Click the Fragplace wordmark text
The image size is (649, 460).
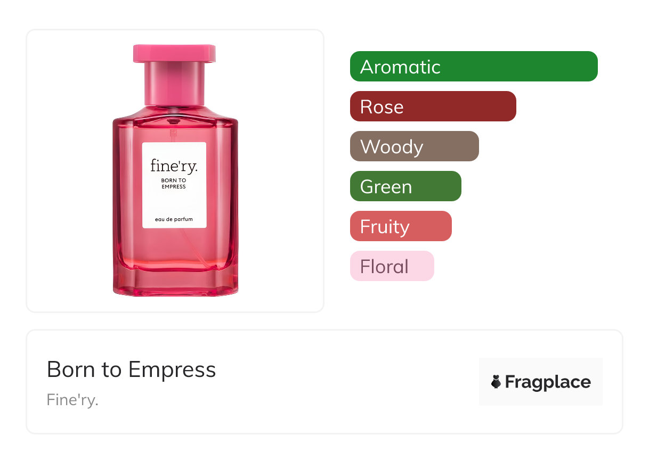pos(548,382)
